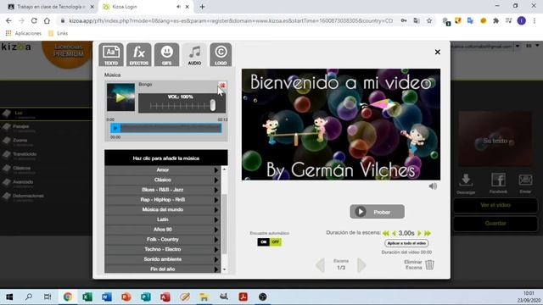Click the Probar play button
The image size is (543, 305).
pos(377,212)
